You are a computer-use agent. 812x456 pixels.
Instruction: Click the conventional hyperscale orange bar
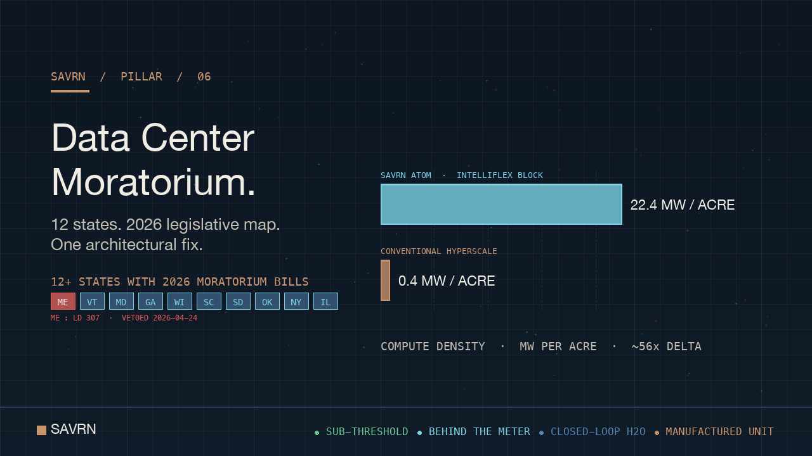(385, 280)
